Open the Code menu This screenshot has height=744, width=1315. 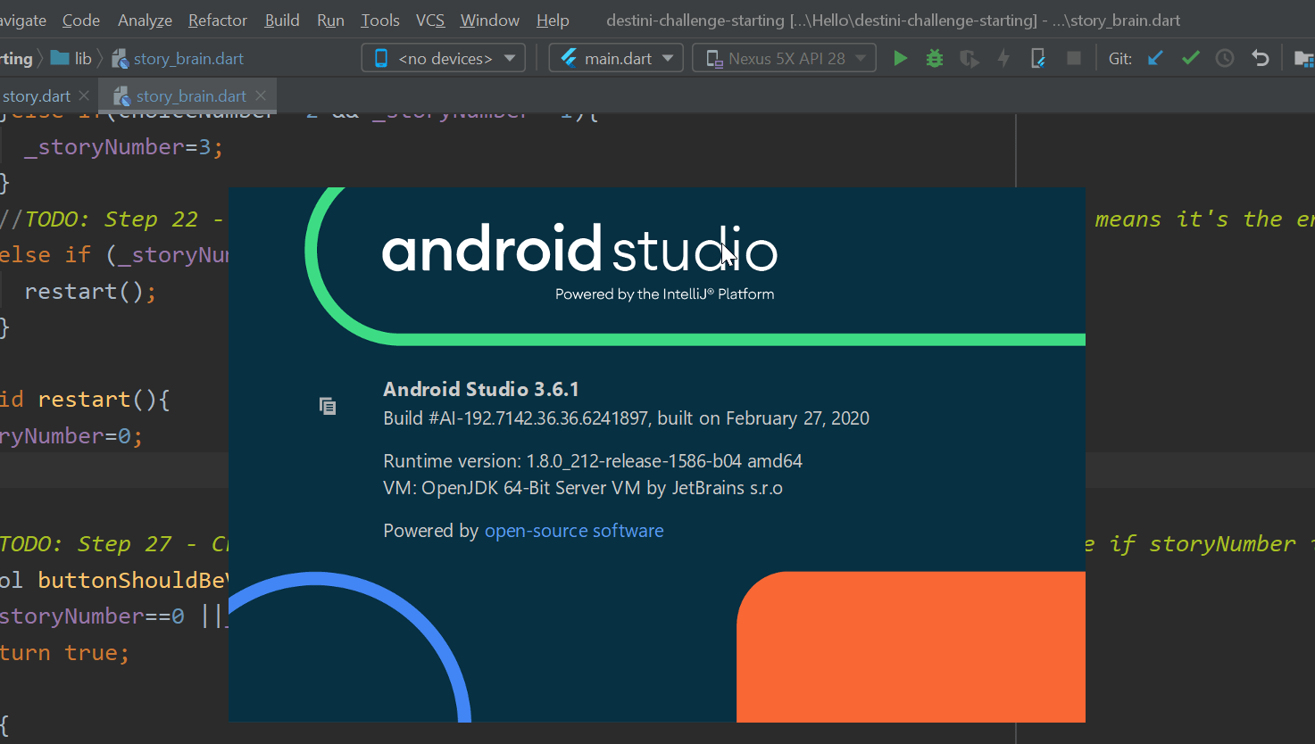(x=81, y=20)
